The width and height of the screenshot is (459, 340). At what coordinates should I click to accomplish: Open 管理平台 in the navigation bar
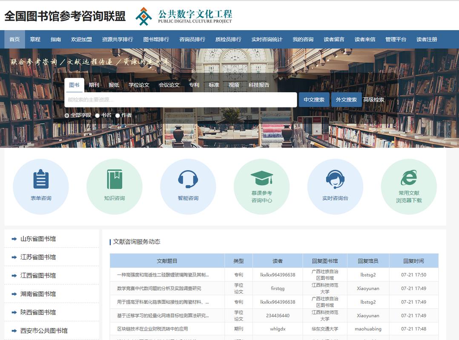396,40
